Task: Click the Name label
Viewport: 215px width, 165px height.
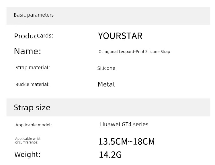Action: tap(28, 51)
